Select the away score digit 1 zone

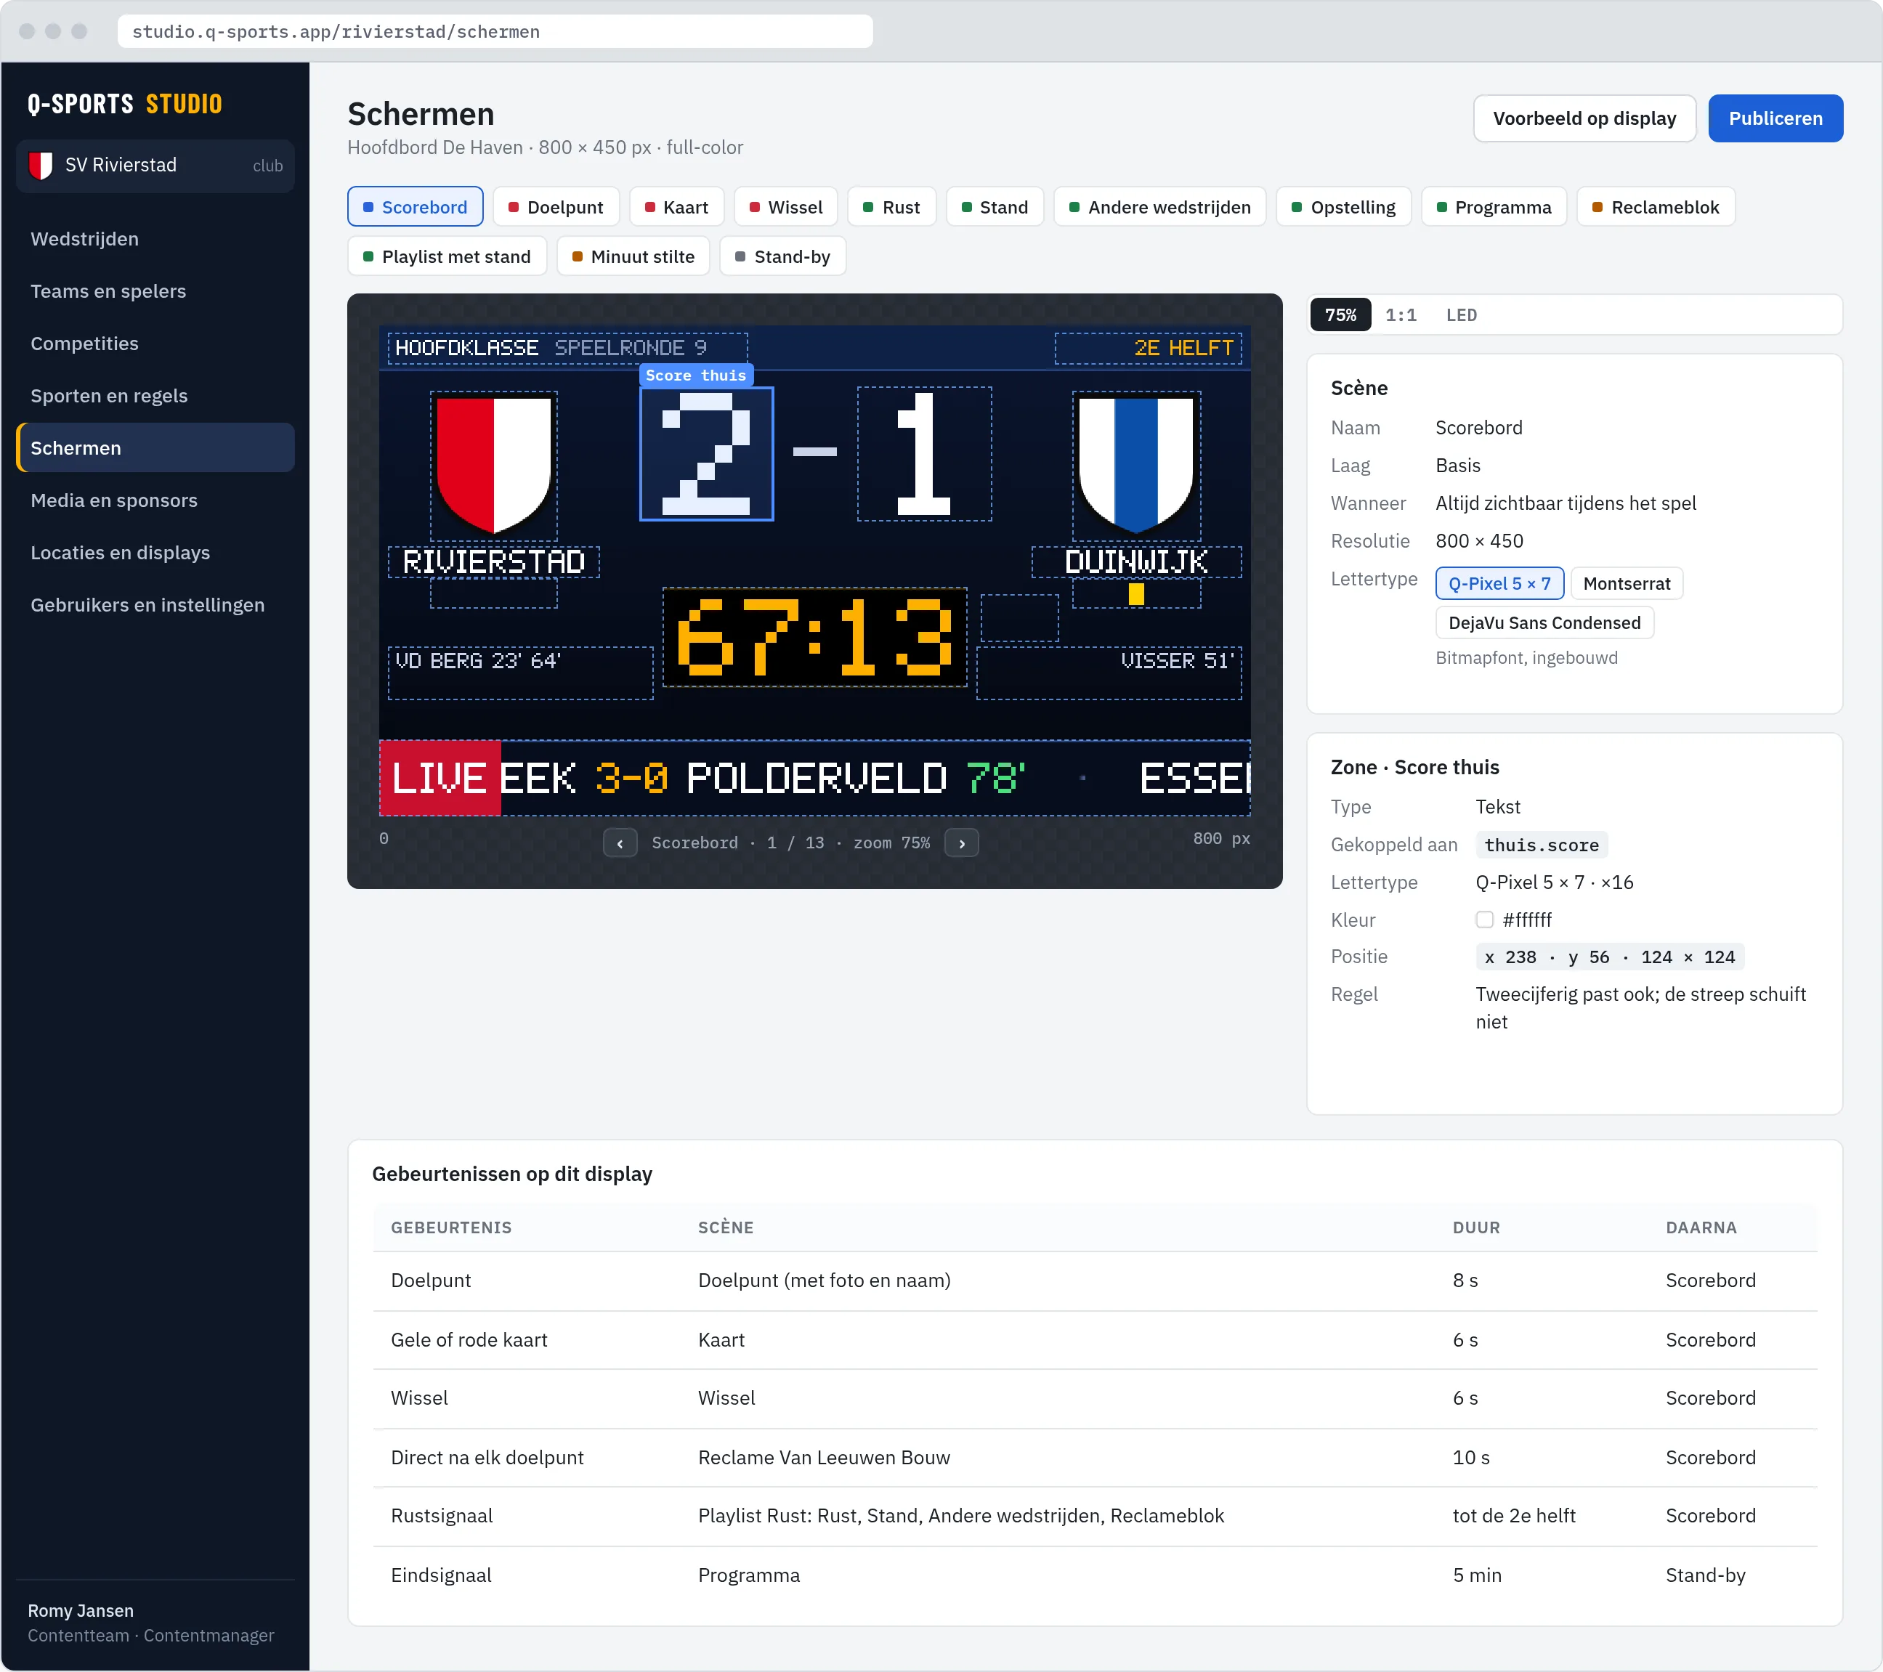(924, 454)
